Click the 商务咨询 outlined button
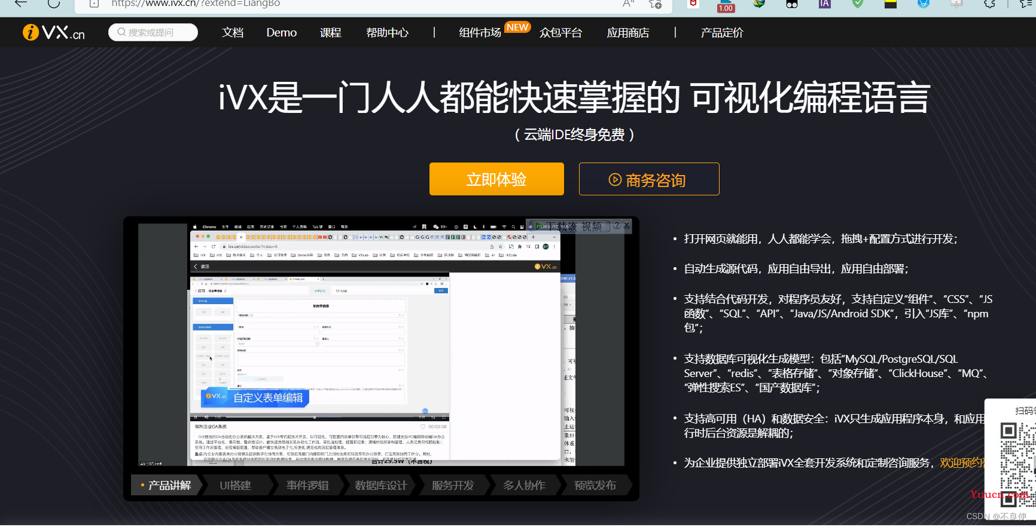1036x527 pixels. (649, 179)
